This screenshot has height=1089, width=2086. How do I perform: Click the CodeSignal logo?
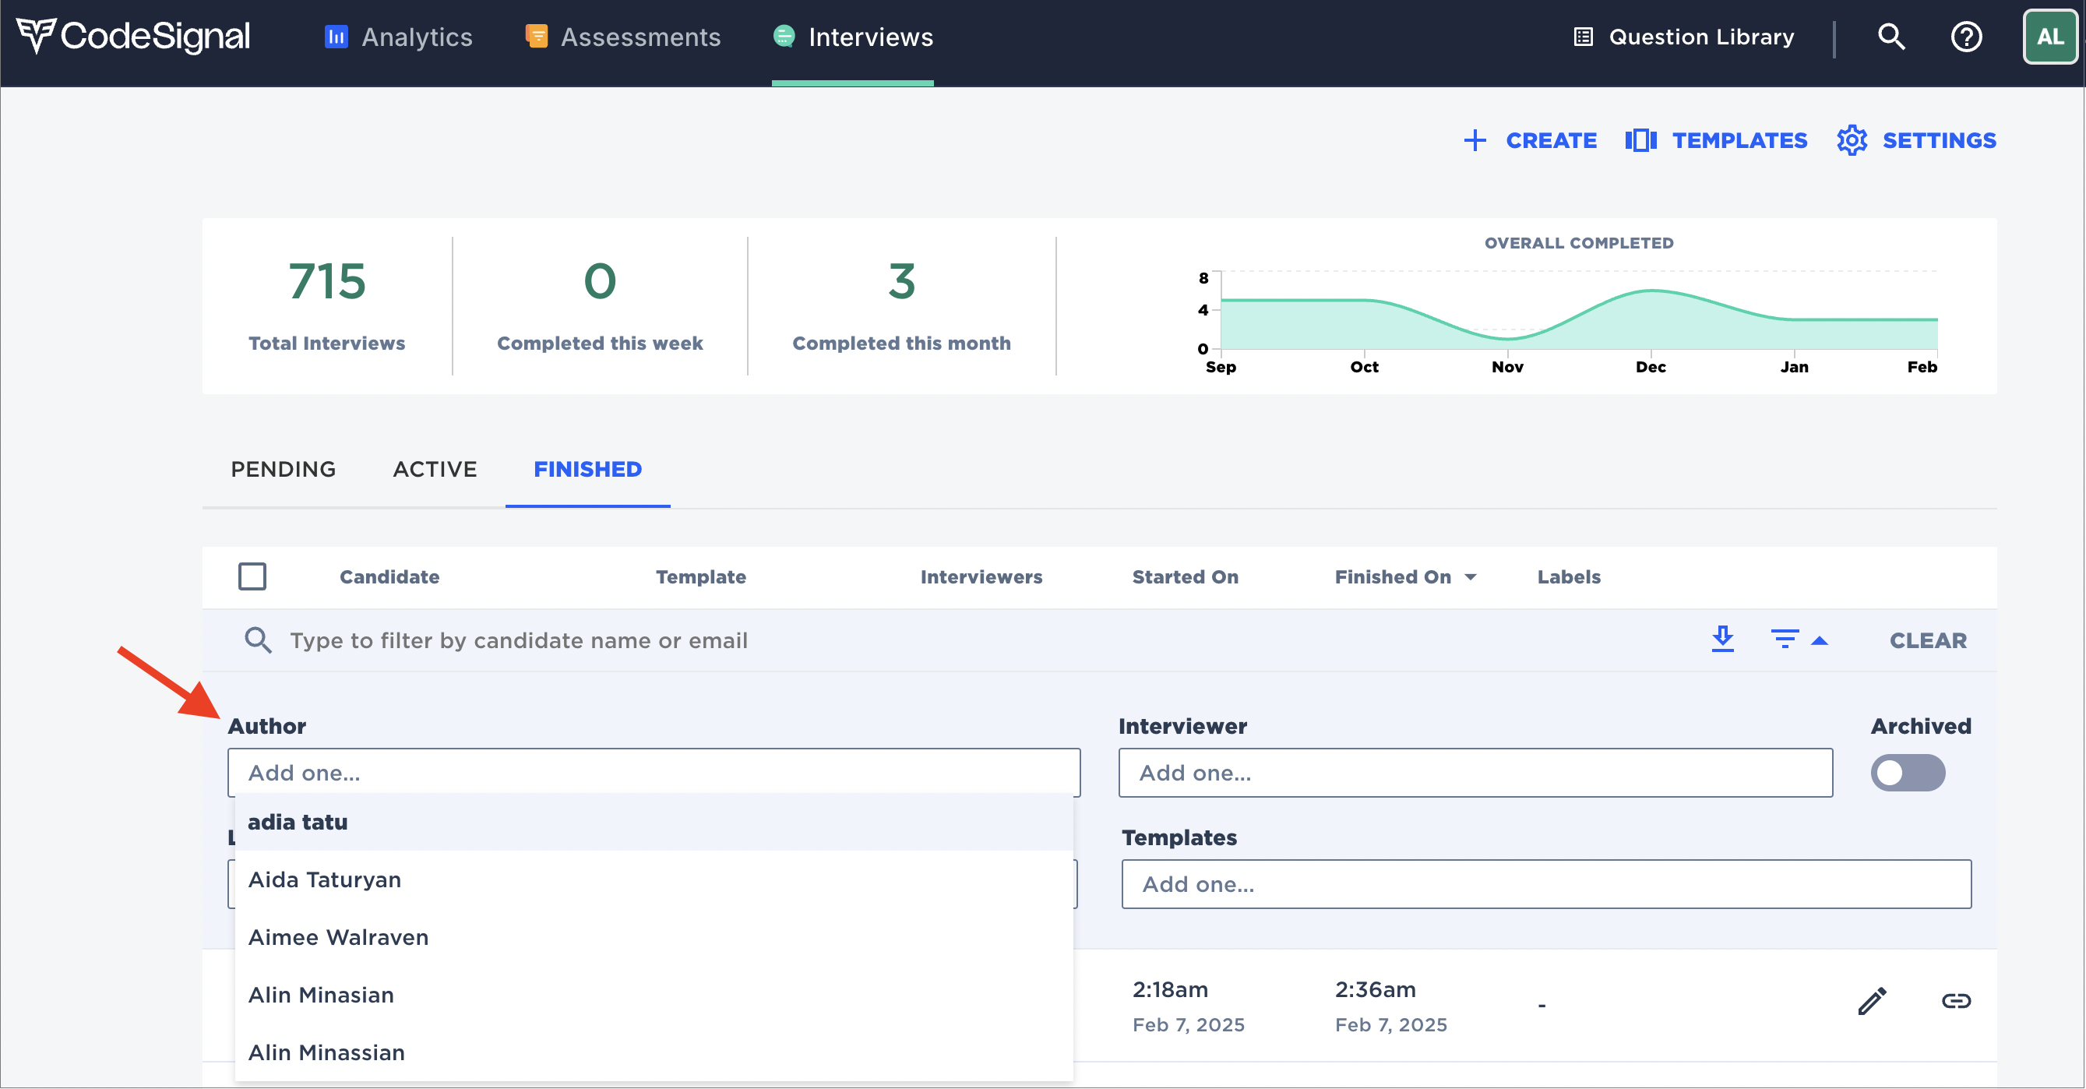pyautogui.click(x=134, y=37)
